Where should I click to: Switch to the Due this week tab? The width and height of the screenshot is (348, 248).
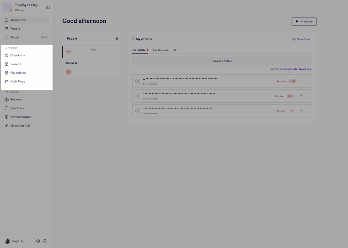[x=160, y=50]
